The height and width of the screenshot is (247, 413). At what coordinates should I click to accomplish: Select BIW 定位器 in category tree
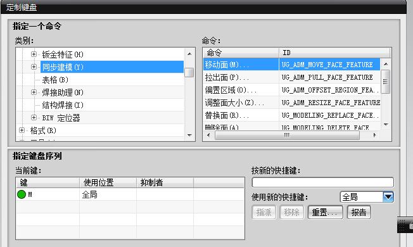pyautogui.click(x=61, y=118)
